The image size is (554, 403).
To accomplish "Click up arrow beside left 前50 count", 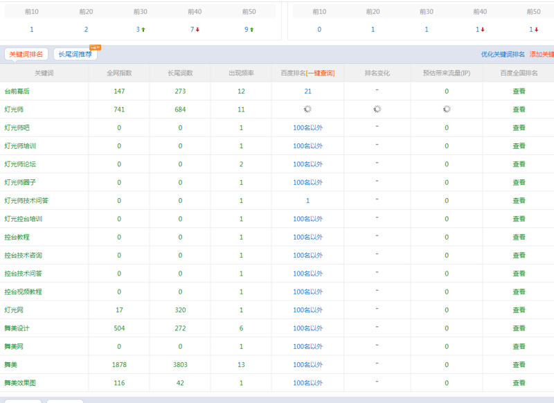I will coord(251,30).
